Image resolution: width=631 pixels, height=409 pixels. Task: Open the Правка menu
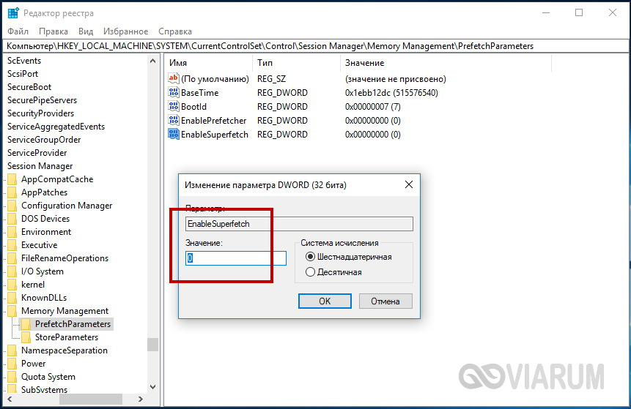53,31
